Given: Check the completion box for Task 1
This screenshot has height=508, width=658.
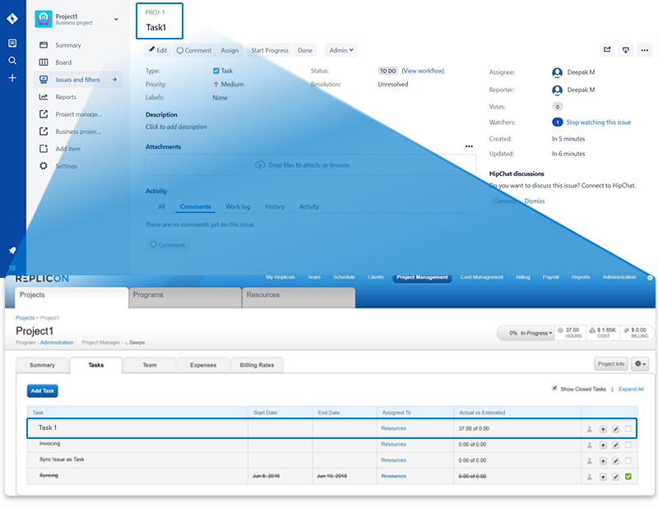Looking at the screenshot, I should pyautogui.click(x=628, y=429).
